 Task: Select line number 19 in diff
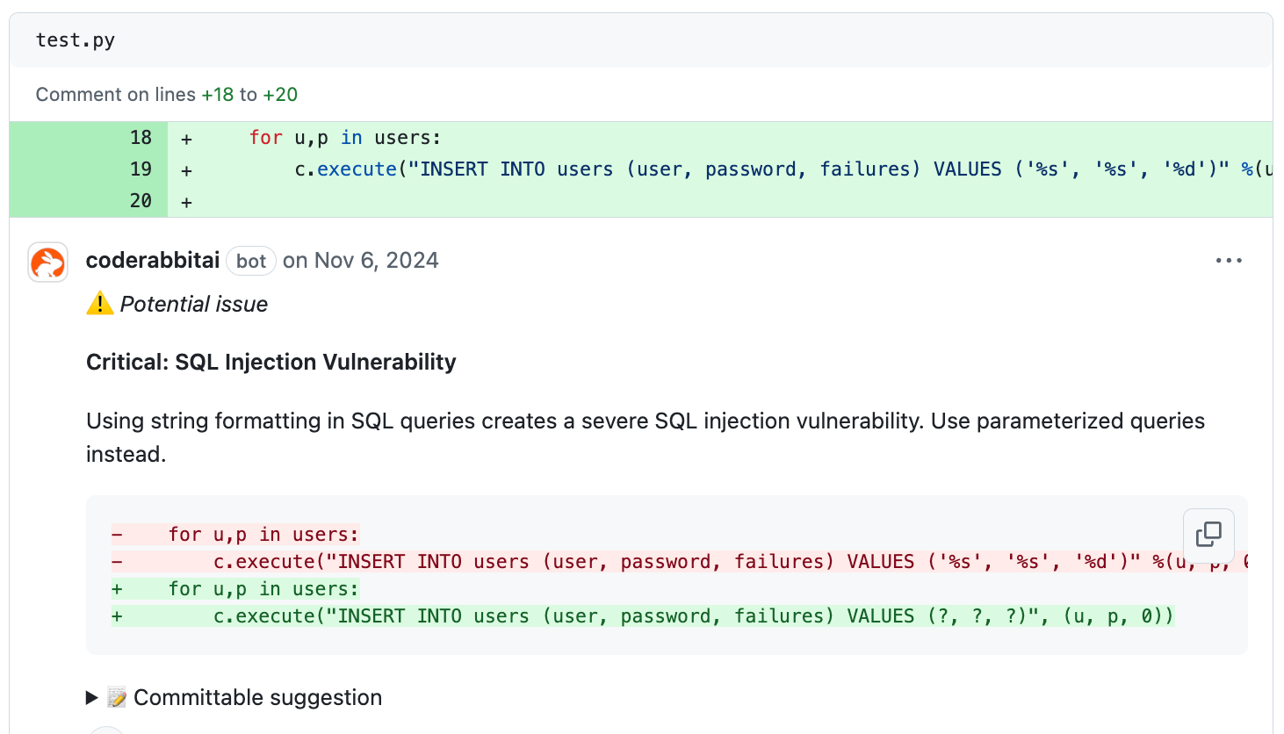coord(141,169)
